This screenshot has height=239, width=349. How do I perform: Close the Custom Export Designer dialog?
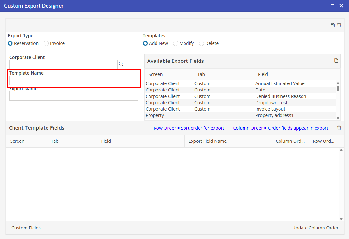pos(341,6)
